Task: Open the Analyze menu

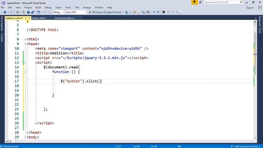Action: [x=87, y=7]
